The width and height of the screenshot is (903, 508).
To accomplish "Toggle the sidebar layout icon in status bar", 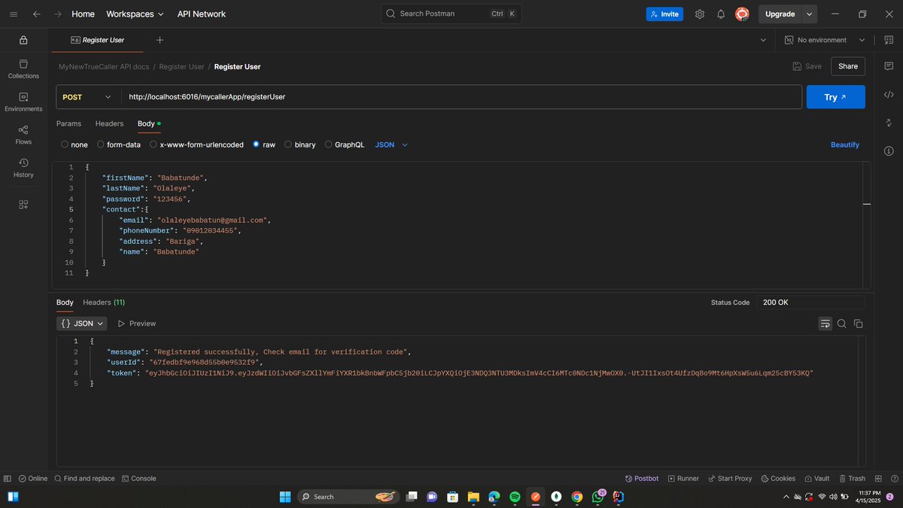I will click(x=7, y=479).
